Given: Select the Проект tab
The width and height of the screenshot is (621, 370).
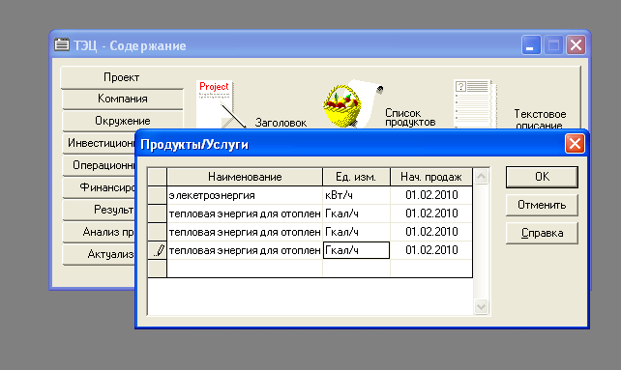Looking at the screenshot, I should [122, 77].
